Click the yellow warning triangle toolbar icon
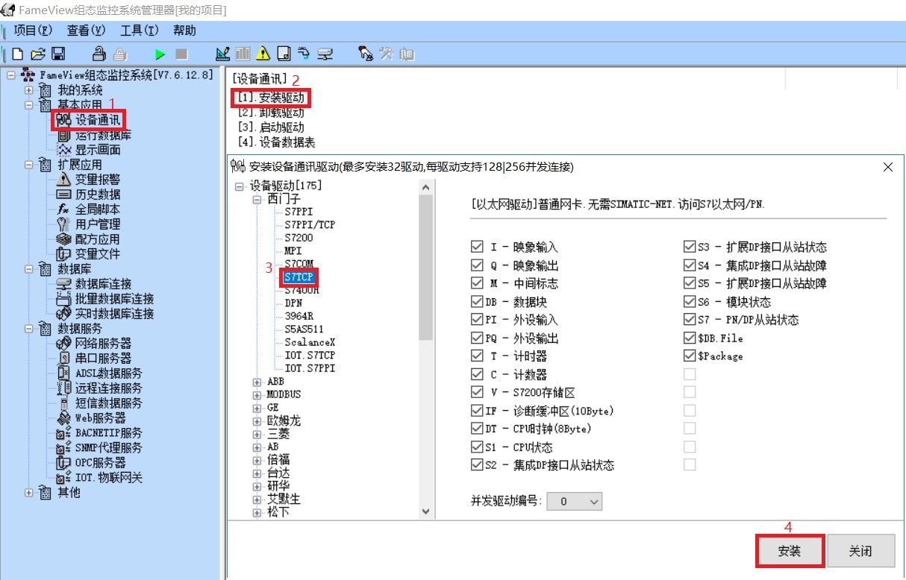Viewport: 906px width, 580px height. point(263,54)
